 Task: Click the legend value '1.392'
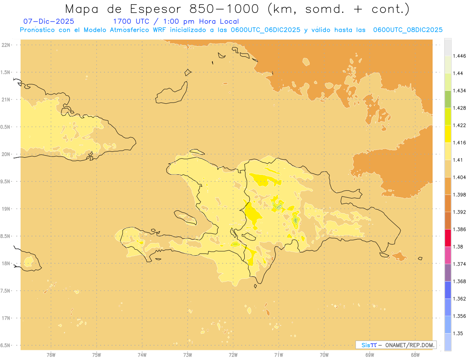[460, 212]
